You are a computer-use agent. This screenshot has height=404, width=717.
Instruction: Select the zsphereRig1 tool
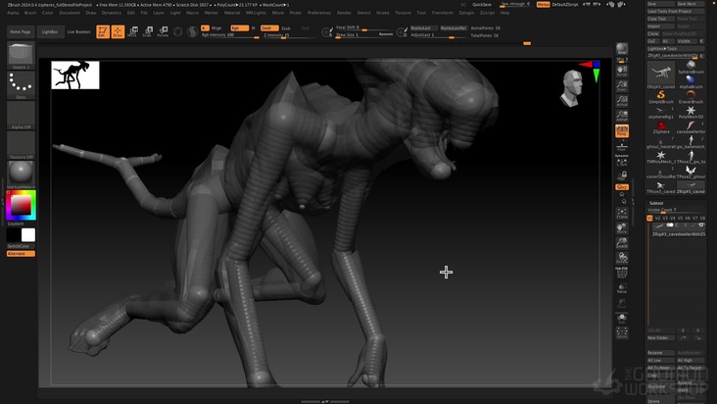[x=661, y=112]
